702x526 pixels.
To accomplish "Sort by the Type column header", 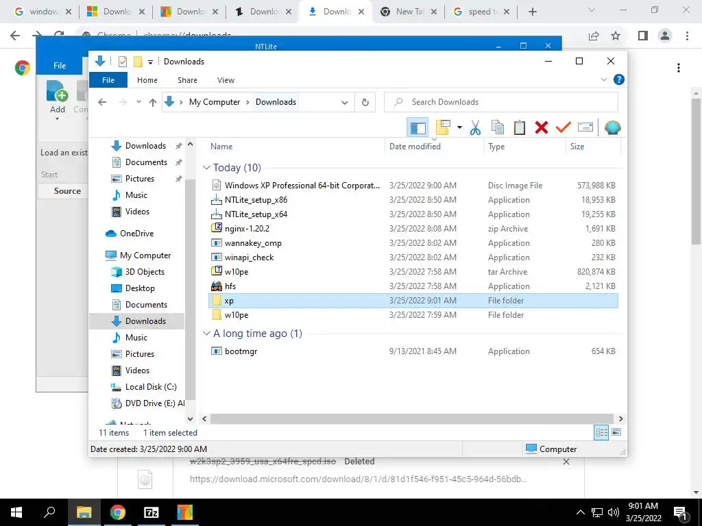I will coord(524,147).
